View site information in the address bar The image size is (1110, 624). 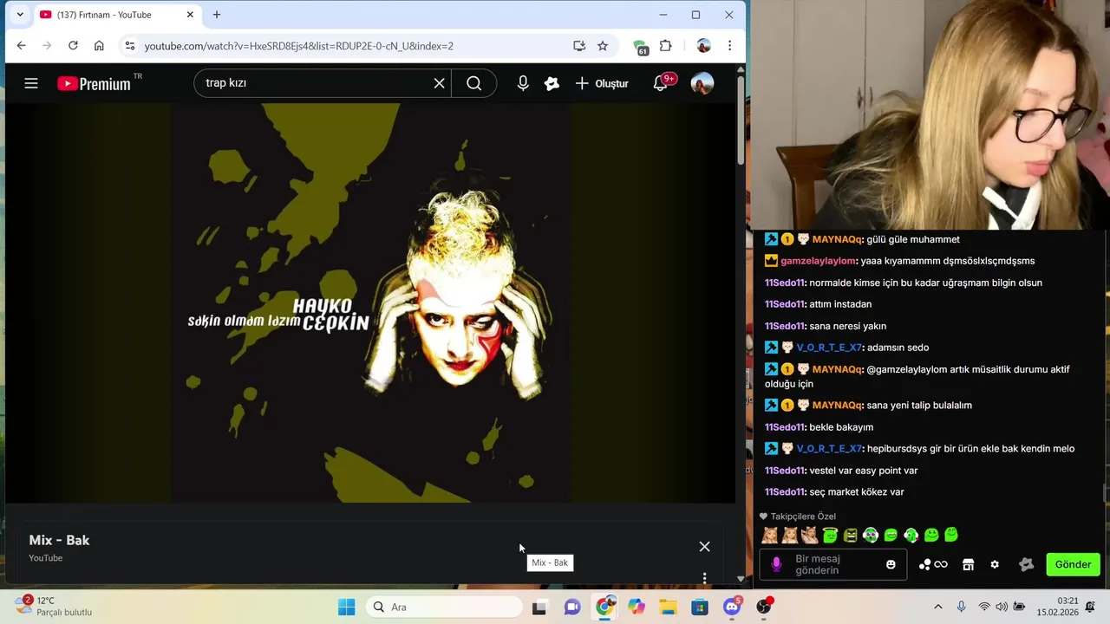tap(129, 46)
